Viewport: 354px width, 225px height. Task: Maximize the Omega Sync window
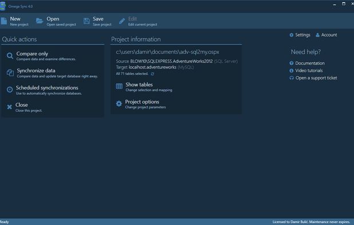click(344, 4)
